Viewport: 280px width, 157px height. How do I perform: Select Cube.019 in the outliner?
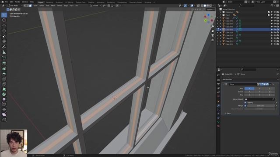[229, 35]
